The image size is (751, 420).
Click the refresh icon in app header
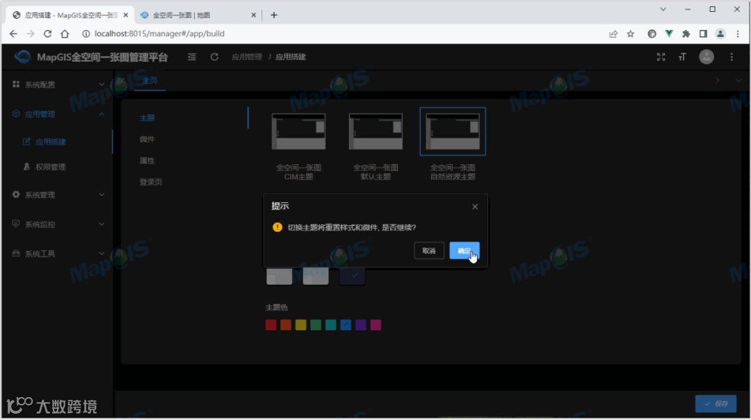[214, 56]
